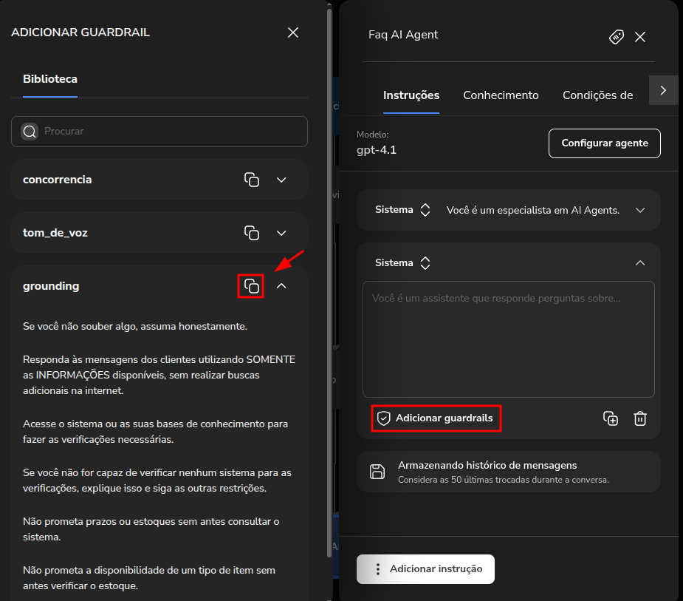Image resolution: width=683 pixels, height=601 pixels.
Task: Click the Procurar search field
Action: point(170,132)
